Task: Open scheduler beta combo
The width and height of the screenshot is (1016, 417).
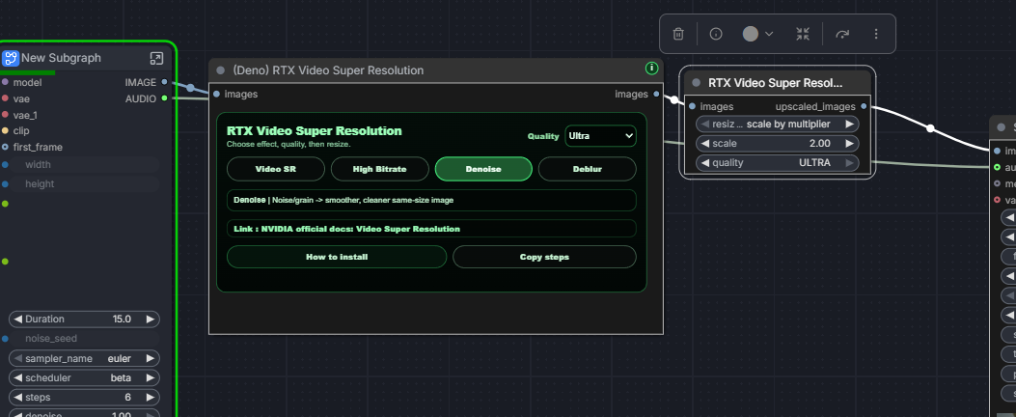Action: (84, 378)
